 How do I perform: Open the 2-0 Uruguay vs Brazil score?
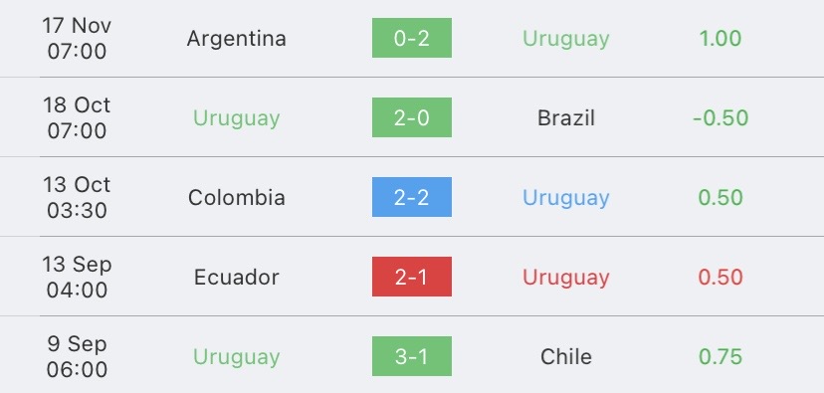(411, 117)
